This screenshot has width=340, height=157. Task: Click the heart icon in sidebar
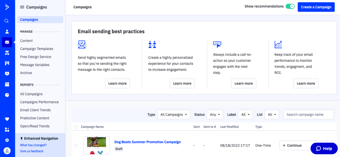click(7, 119)
